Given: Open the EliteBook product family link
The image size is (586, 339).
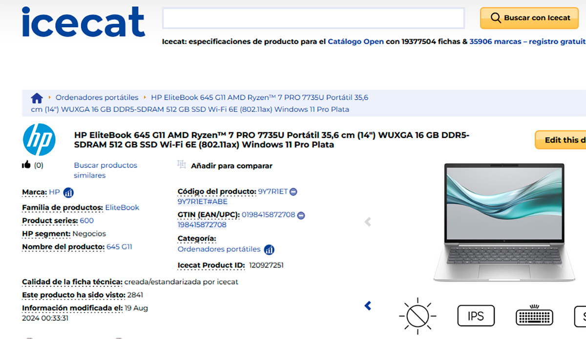Looking at the screenshot, I should [x=122, y=208].
